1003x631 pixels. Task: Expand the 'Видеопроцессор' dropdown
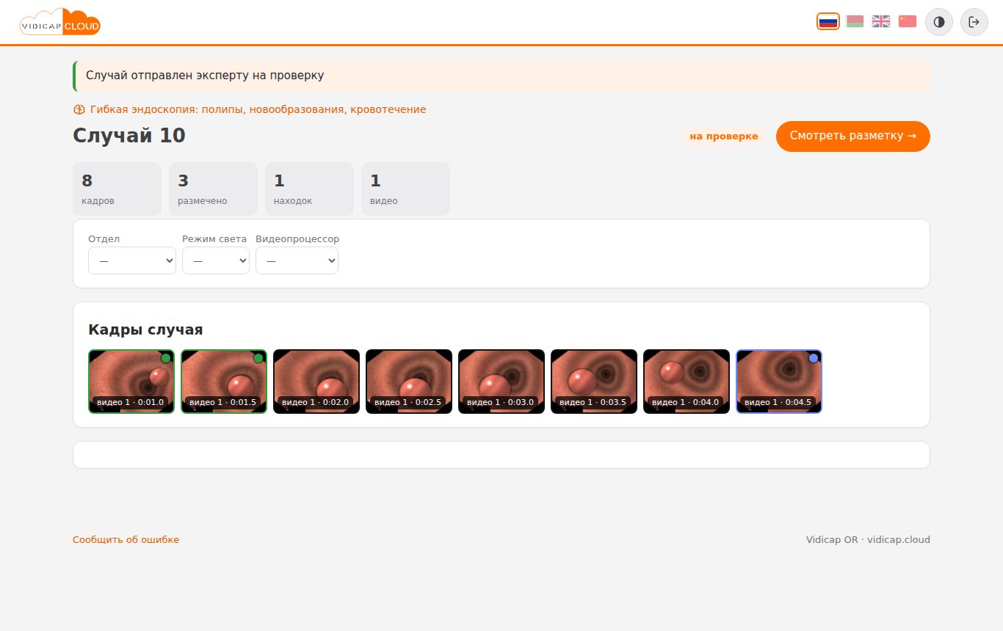(x=297, y=260)
